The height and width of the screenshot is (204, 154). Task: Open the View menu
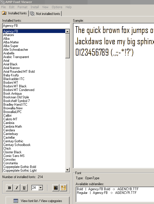(45, 7)
